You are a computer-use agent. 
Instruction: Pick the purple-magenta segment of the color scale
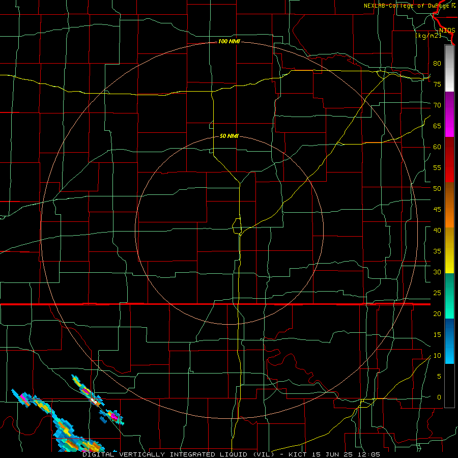tap(449, 114)
